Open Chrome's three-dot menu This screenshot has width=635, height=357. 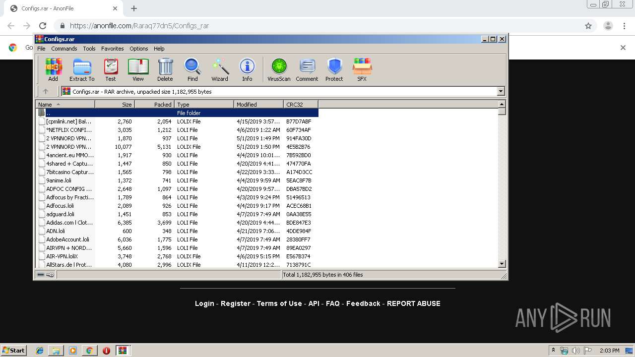pyautogui.click(x=625, y=26)
